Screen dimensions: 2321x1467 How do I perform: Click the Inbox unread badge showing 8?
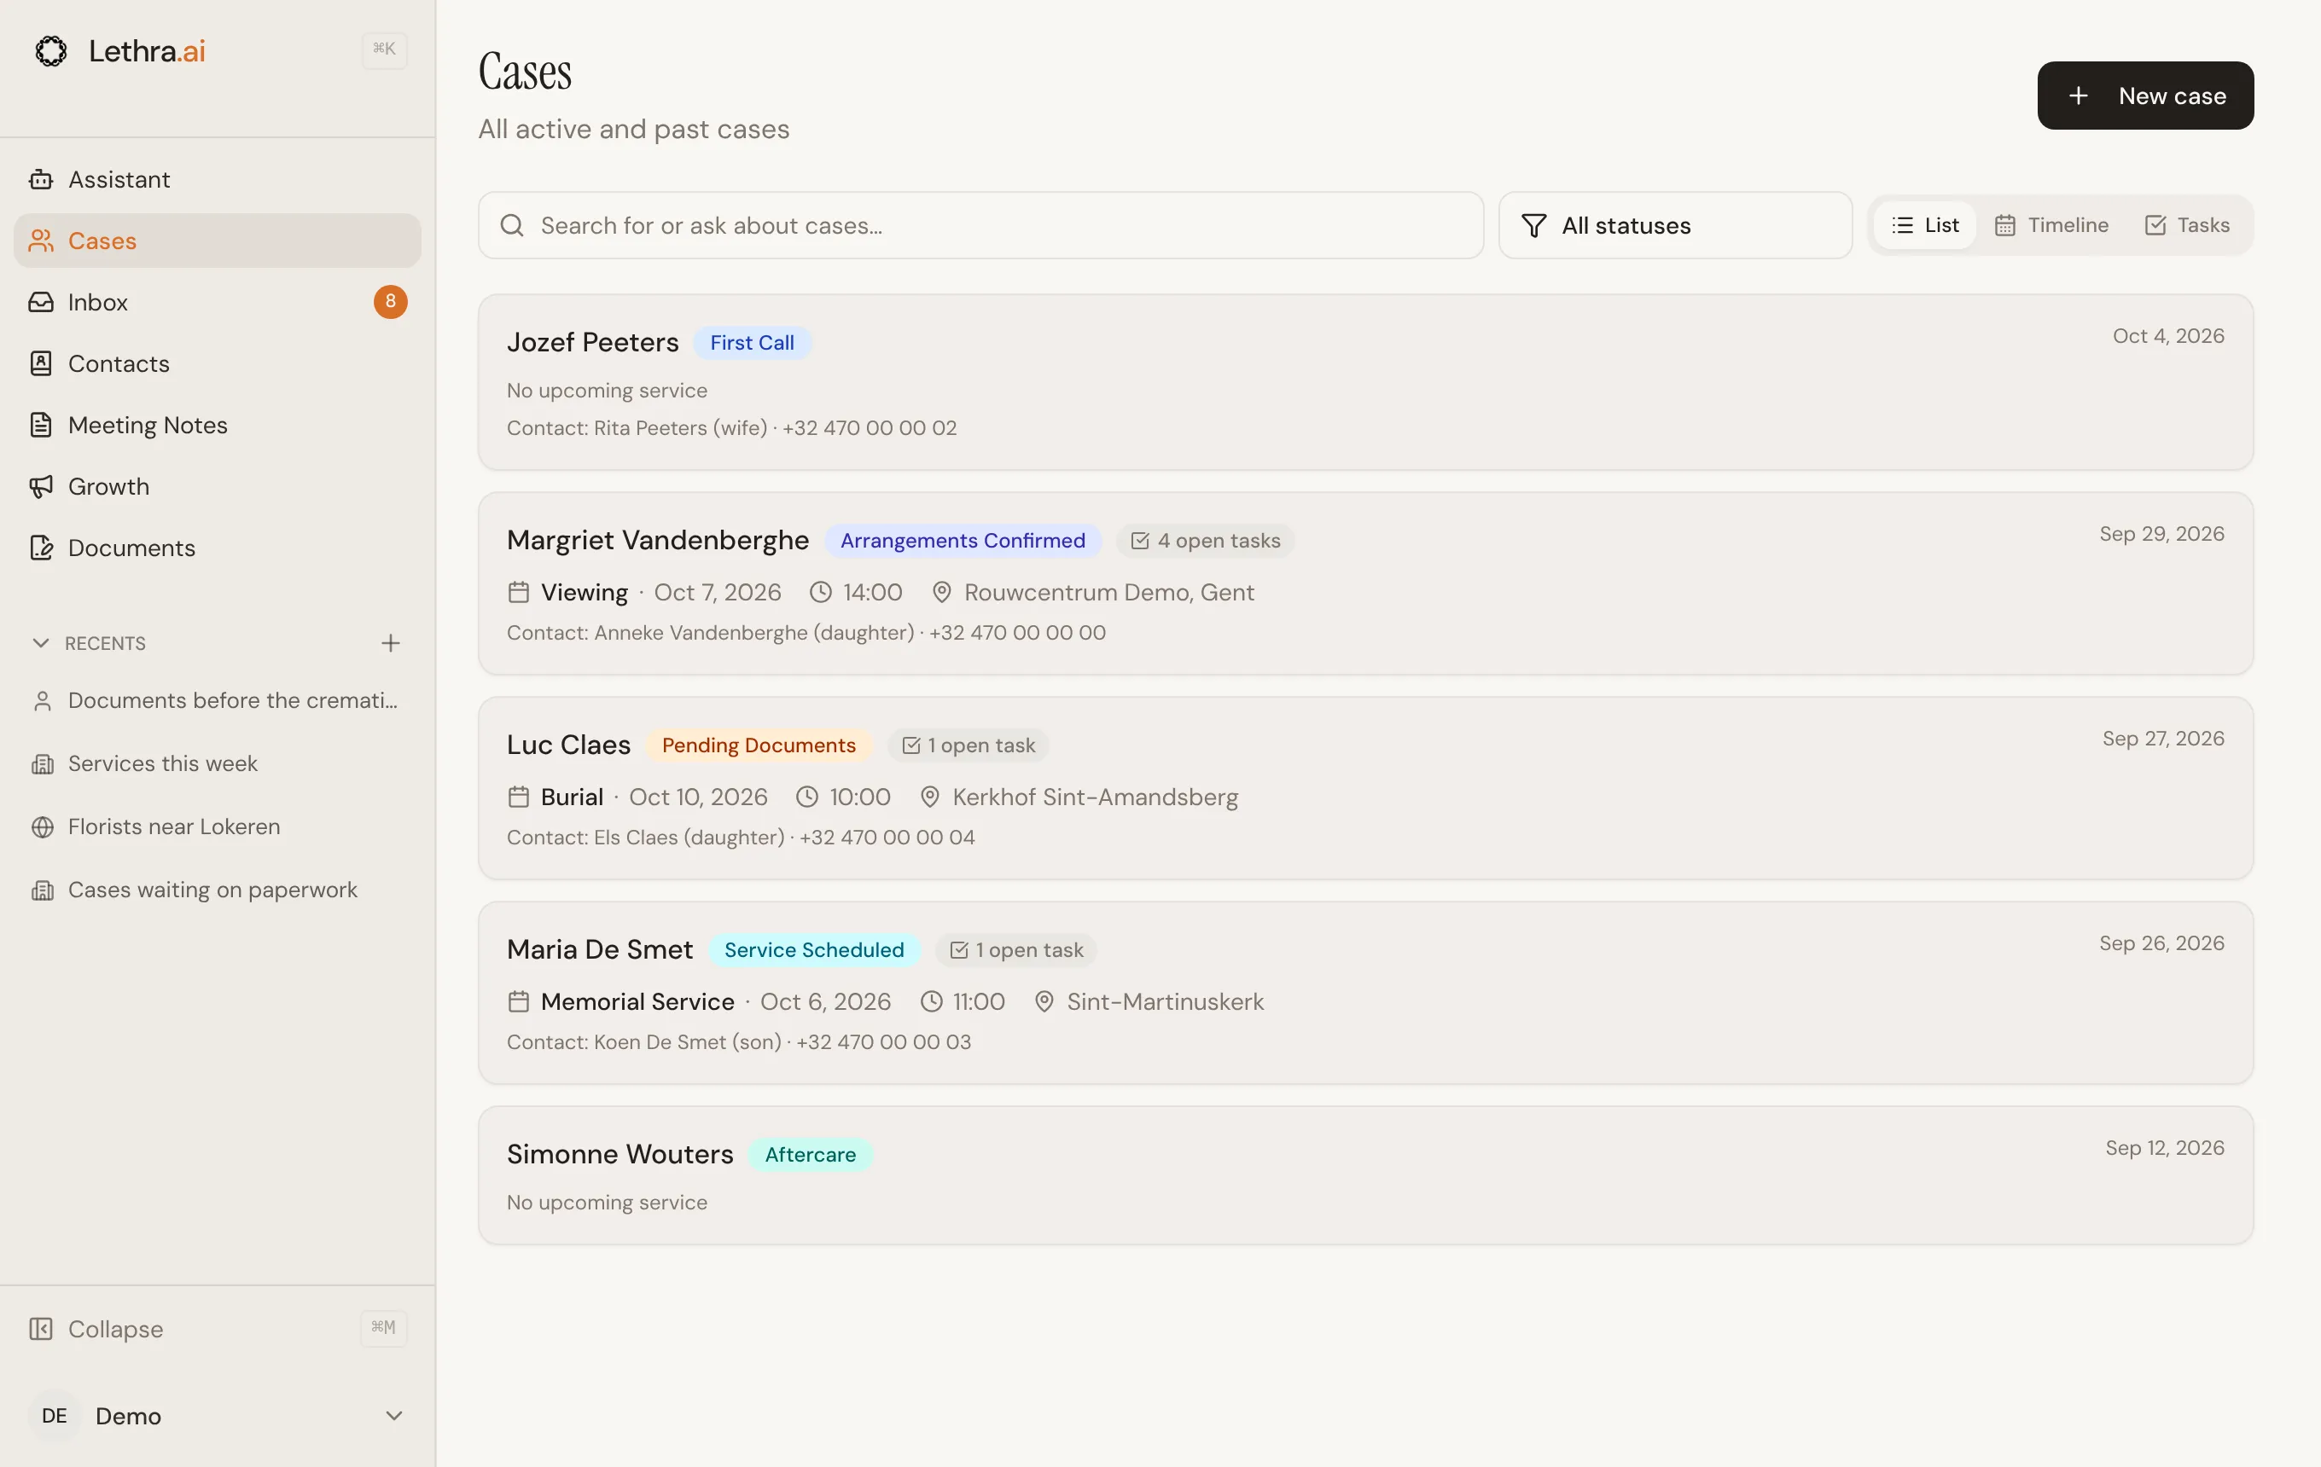pyautogui.click(x=390, y=301)
